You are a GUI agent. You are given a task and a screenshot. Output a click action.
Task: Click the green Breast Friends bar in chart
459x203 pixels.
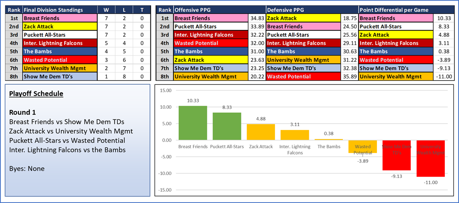coord(192,123)
